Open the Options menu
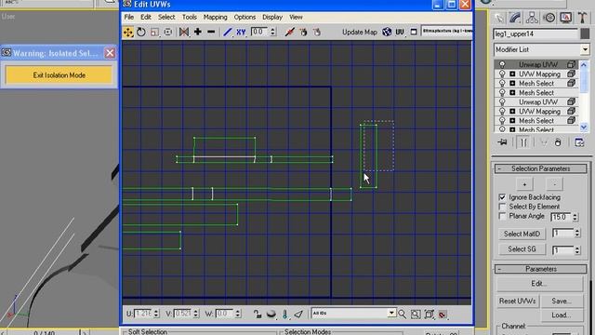The width and height of the screenshot is (595, 335). pos(245,17)
